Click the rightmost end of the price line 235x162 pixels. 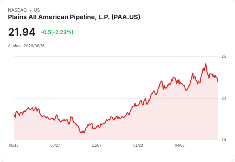218,82
